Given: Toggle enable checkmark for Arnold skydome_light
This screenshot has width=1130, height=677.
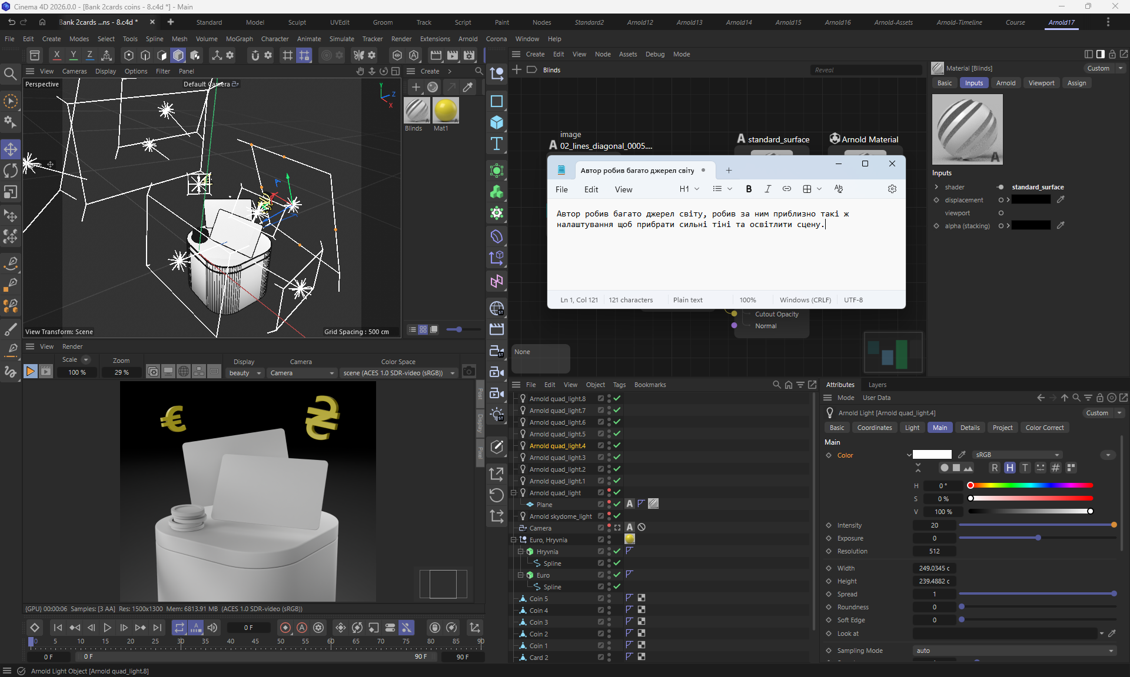Looking at the screenshot, I should pyautogui.click(x=617, y=516).
